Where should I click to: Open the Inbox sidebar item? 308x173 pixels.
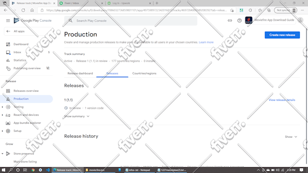click(17, 52)
